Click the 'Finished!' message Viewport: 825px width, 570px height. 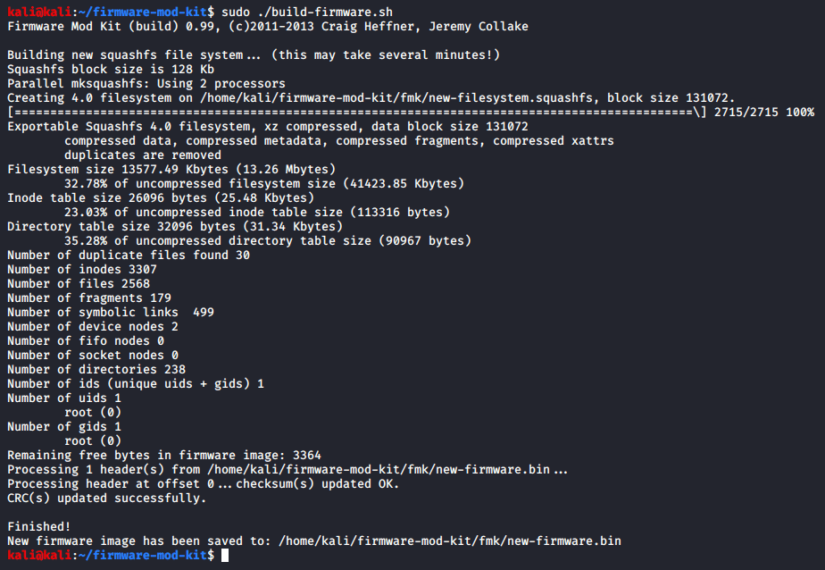pos(38,527)
